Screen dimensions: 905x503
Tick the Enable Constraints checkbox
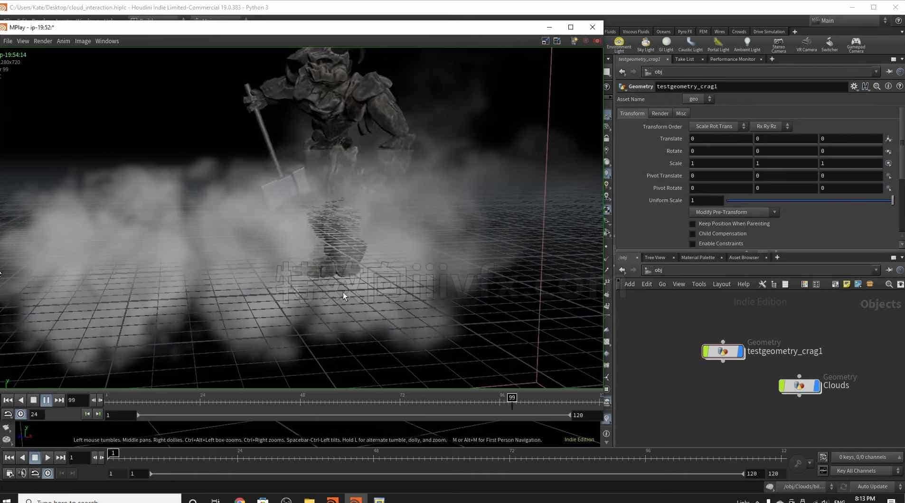(x=692, y=244)
